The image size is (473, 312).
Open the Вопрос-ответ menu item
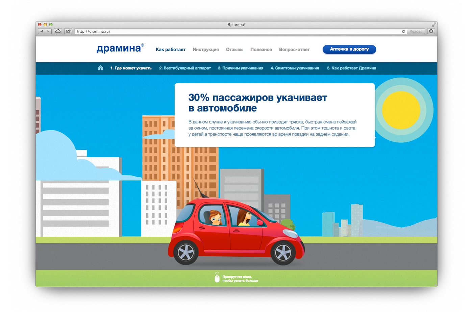(294, 50)
